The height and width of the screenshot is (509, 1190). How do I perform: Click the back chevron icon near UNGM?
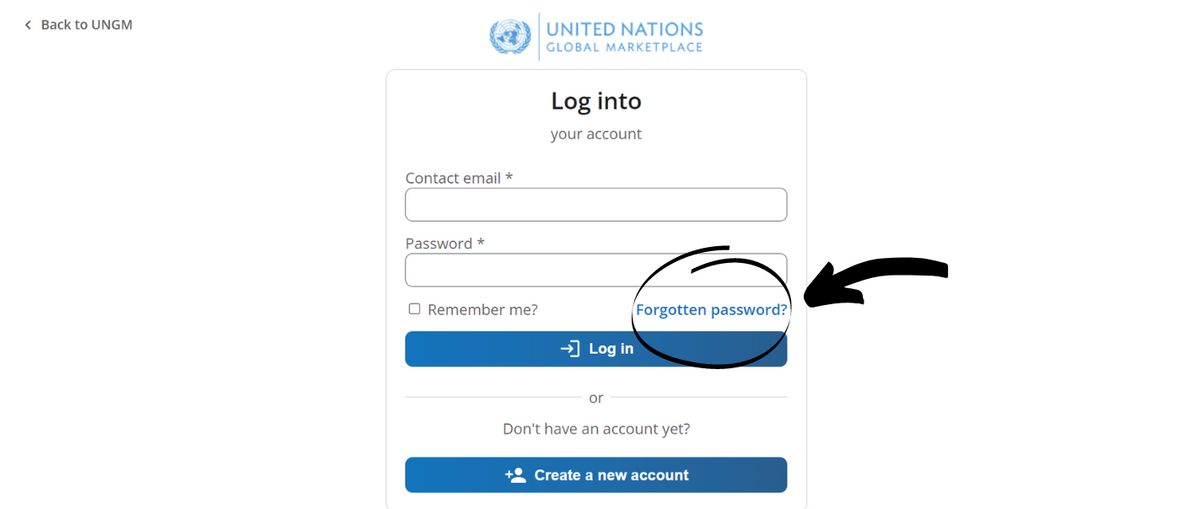28,25
